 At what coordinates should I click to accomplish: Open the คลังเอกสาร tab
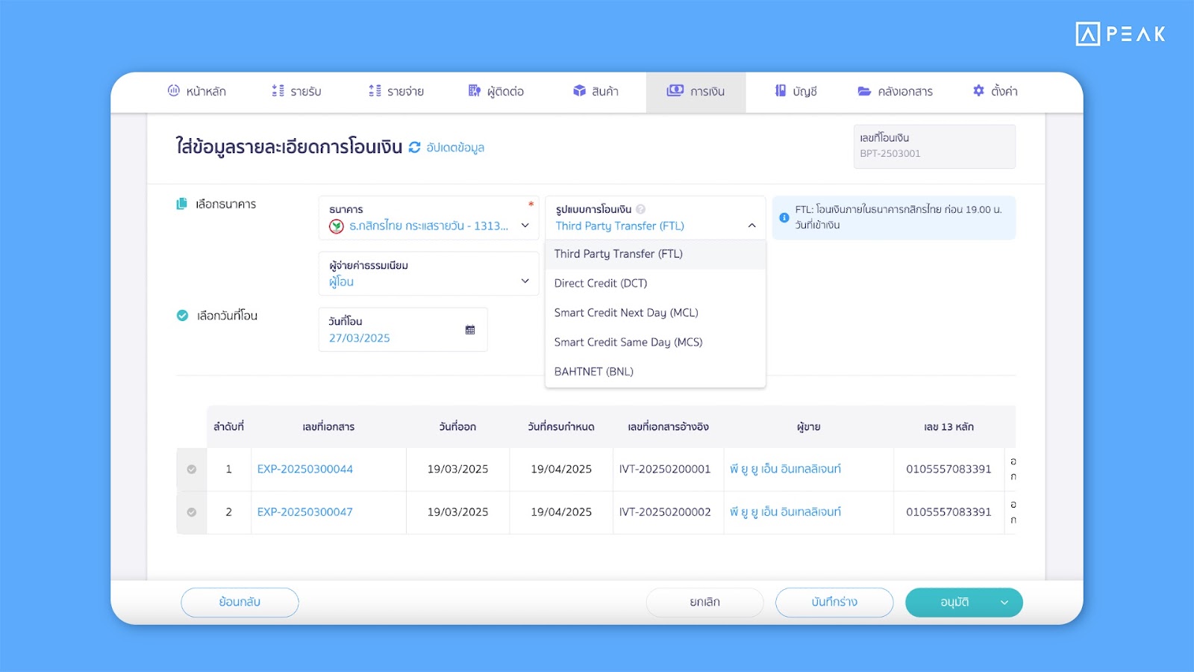(895, 91)
